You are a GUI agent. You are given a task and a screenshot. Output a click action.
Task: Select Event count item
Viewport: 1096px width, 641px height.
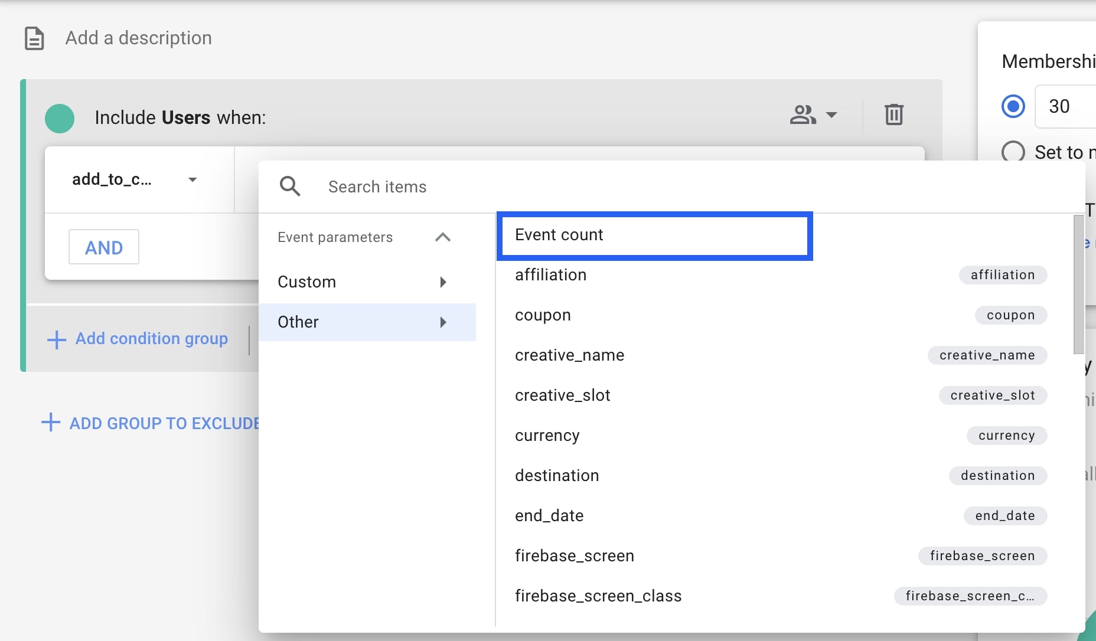[654, 236]
